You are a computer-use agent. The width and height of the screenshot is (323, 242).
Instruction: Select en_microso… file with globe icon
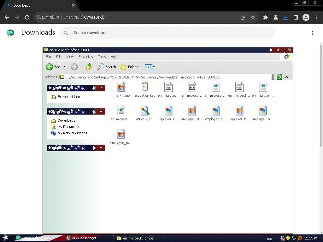point(121,113)
